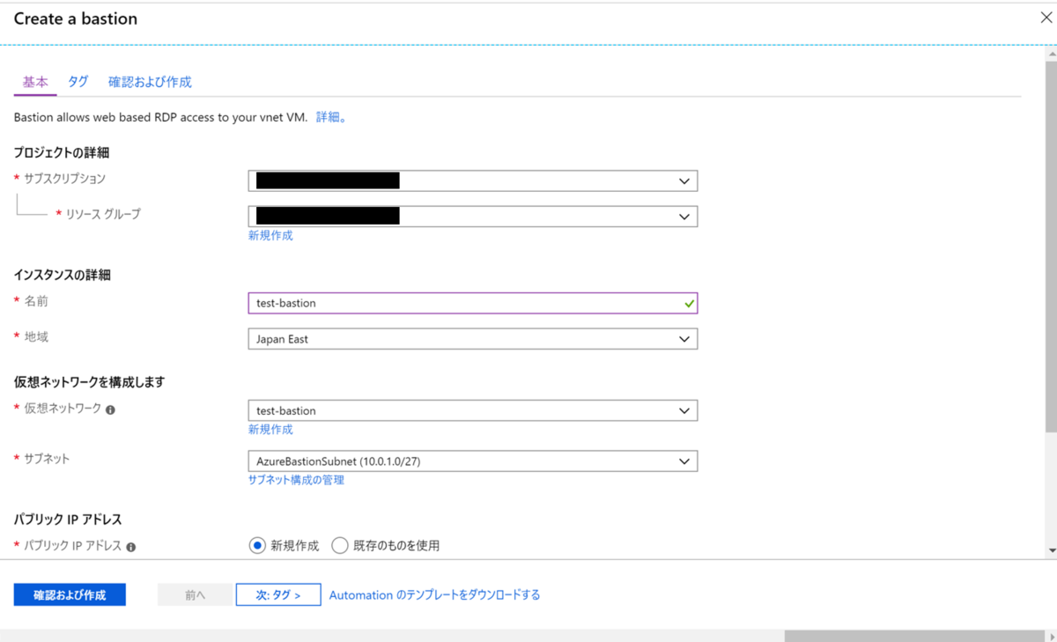Click the 名前 input field test-bastion
The width and height of the screenshot is (1057, 642).
pos(473,303)
